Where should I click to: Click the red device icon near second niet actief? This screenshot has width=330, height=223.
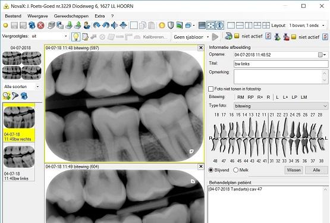pyautogui.click(x=286, y=37)
